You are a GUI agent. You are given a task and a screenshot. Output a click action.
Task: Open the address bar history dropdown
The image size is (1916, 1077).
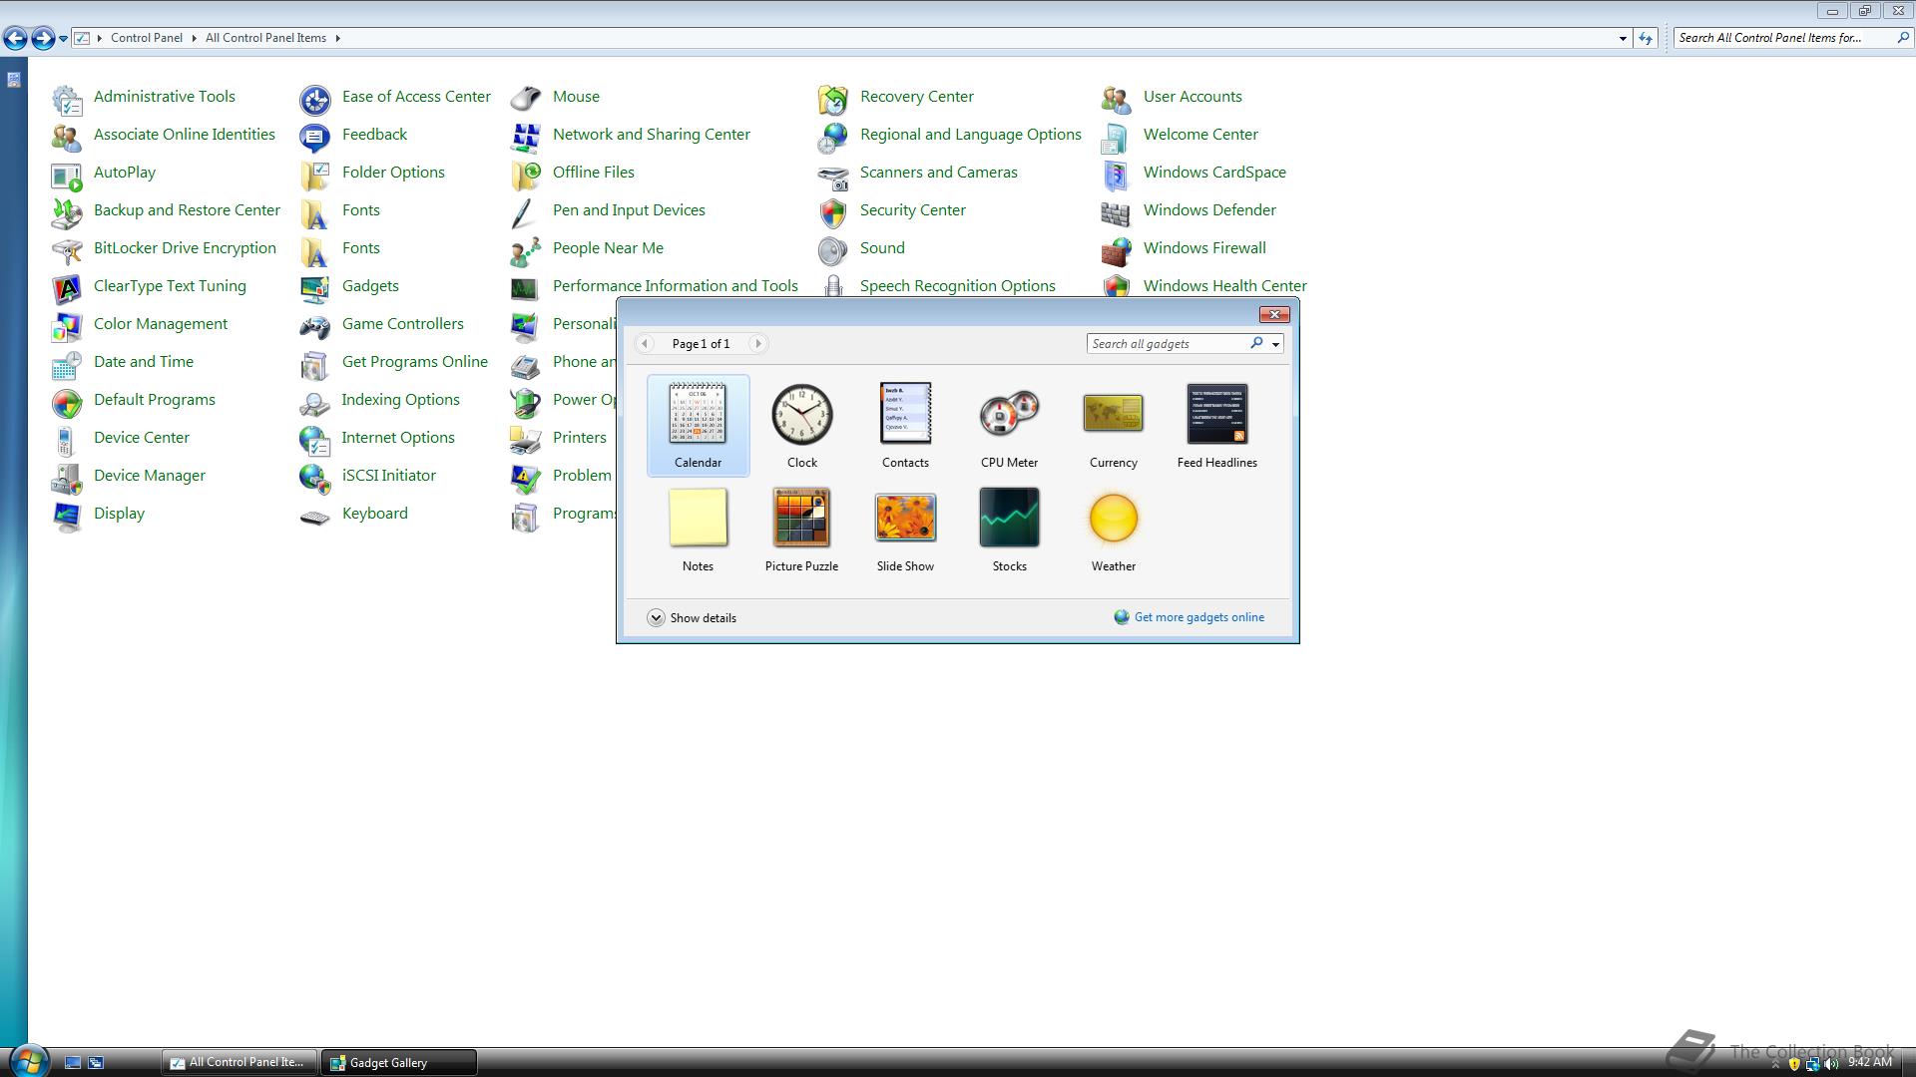point(1623,38)
